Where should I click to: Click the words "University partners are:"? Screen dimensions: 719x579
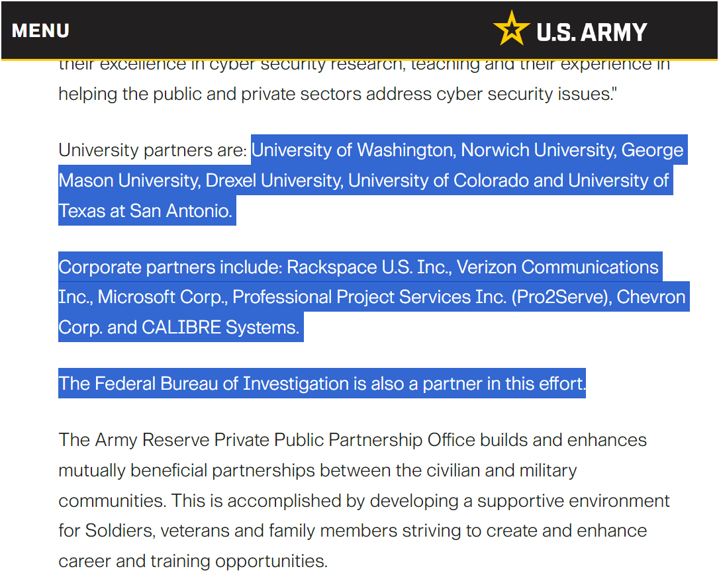(153, 150)
